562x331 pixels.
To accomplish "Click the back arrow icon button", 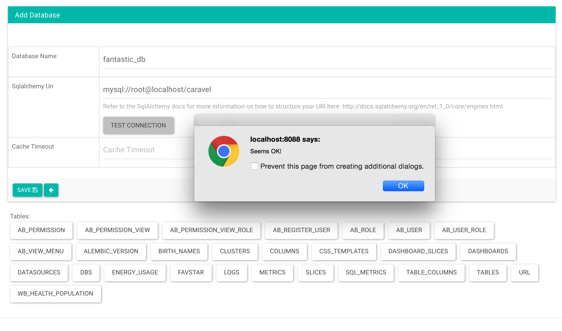I will (51, 190).
